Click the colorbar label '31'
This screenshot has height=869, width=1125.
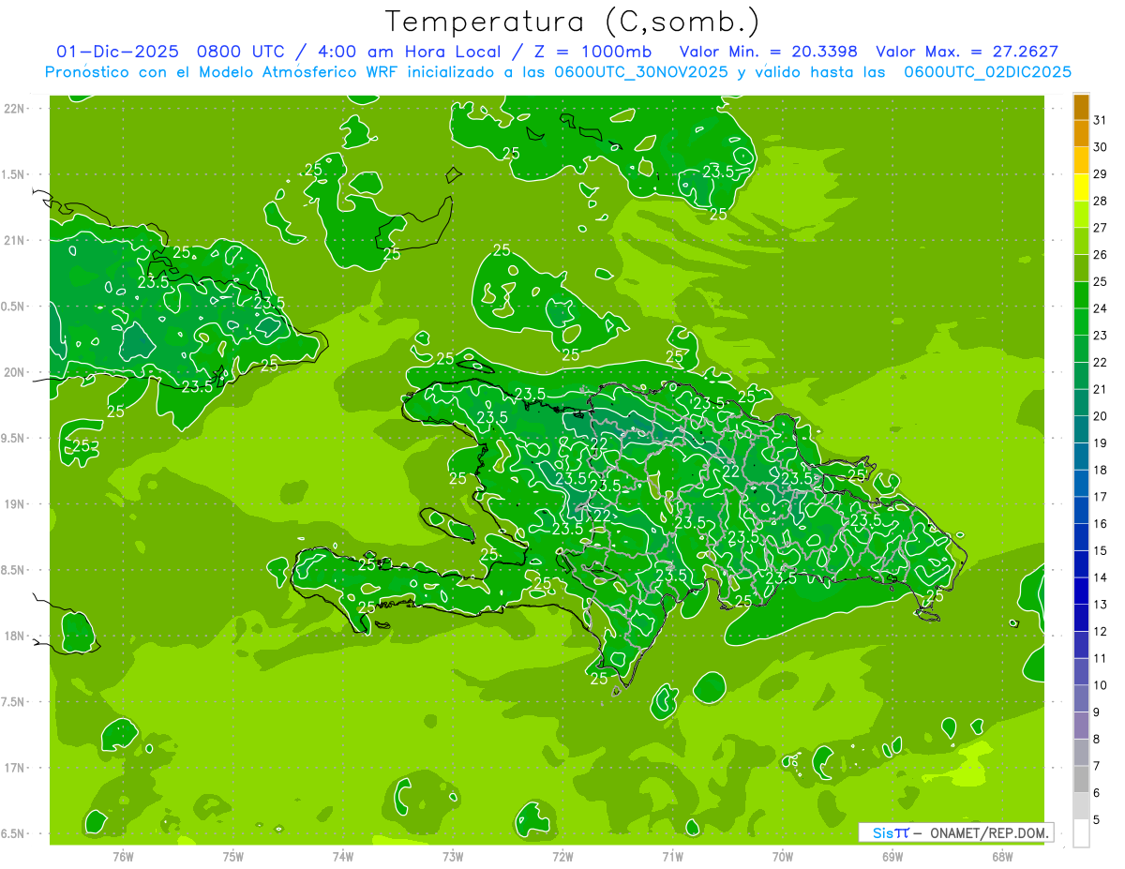click(1101, 121)
